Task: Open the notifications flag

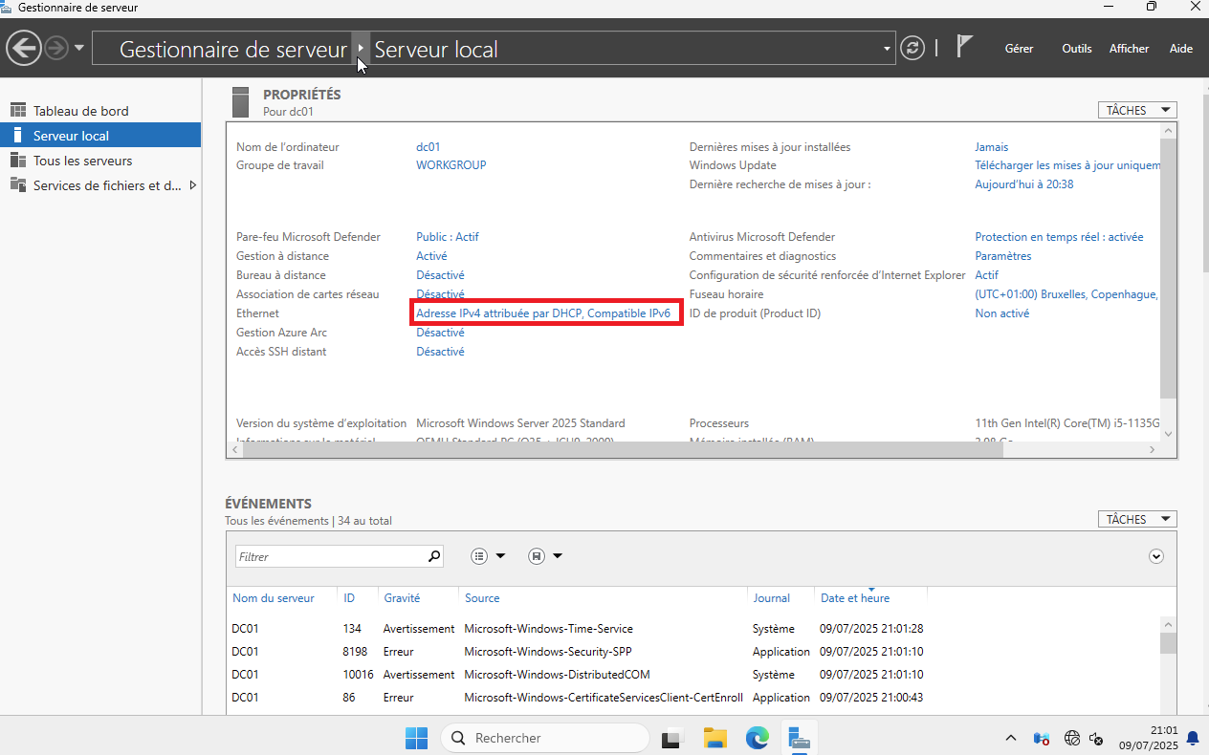Action: coord(965,47)
